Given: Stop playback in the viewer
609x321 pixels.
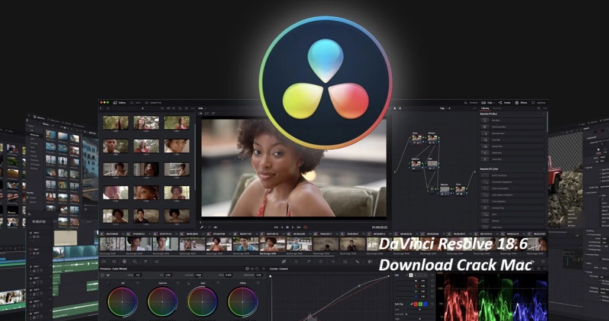Looking at the screenshot, I should coord(288,227).
